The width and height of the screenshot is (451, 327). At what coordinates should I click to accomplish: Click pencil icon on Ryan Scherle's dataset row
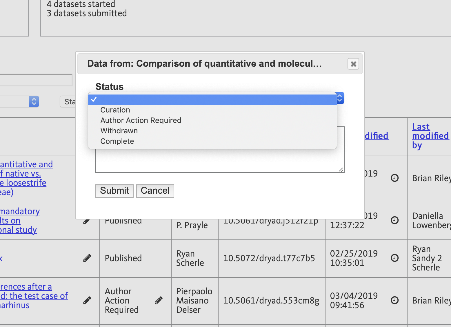pos(87,258)
